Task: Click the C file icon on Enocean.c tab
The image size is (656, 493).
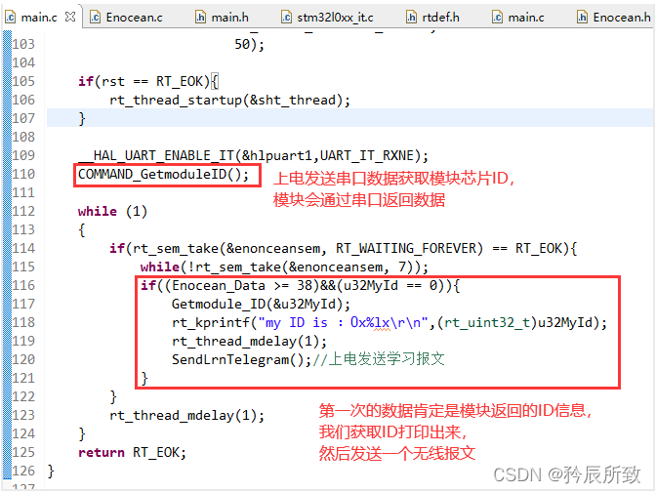Action: [96, 18]
